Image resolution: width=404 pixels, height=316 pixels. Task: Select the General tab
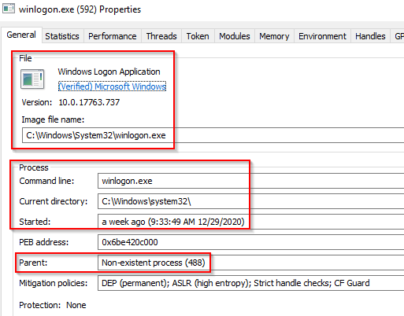click(21, 35)
